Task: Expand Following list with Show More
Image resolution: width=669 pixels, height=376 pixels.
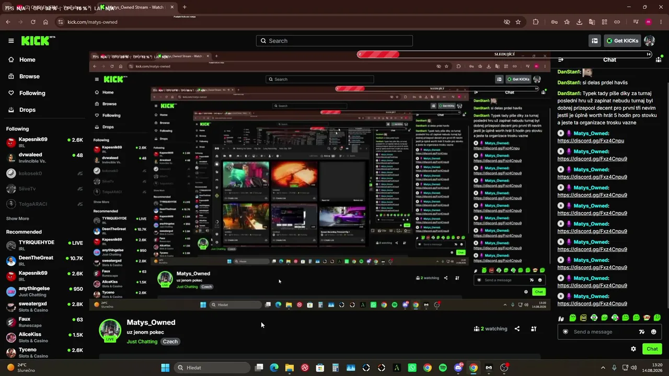Action: 18,218
